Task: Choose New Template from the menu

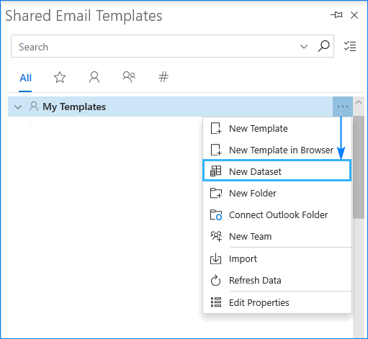Action: (277, 129)
